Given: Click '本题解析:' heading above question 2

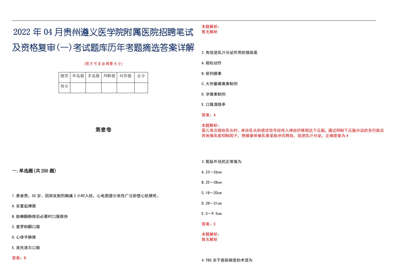Looking at the screenshot, I should coord(211,27).
